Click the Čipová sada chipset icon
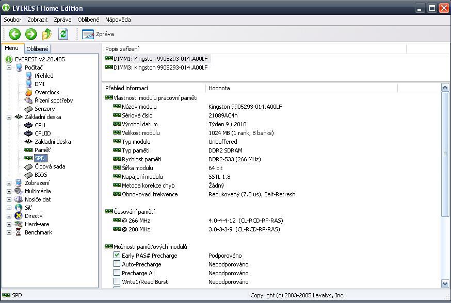Image resolution: width=451 pixels, height=303 pixels. click(x=28, y=167)
